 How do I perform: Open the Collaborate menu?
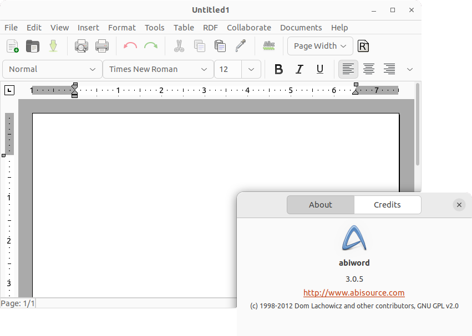click(x=249, y=28)
